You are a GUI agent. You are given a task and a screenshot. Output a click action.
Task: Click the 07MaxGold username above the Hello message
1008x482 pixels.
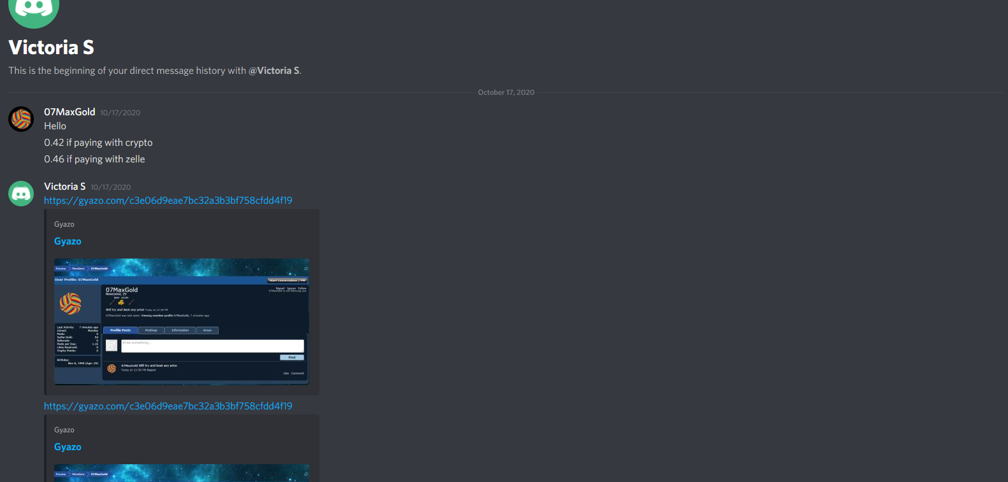pos(69,112)
